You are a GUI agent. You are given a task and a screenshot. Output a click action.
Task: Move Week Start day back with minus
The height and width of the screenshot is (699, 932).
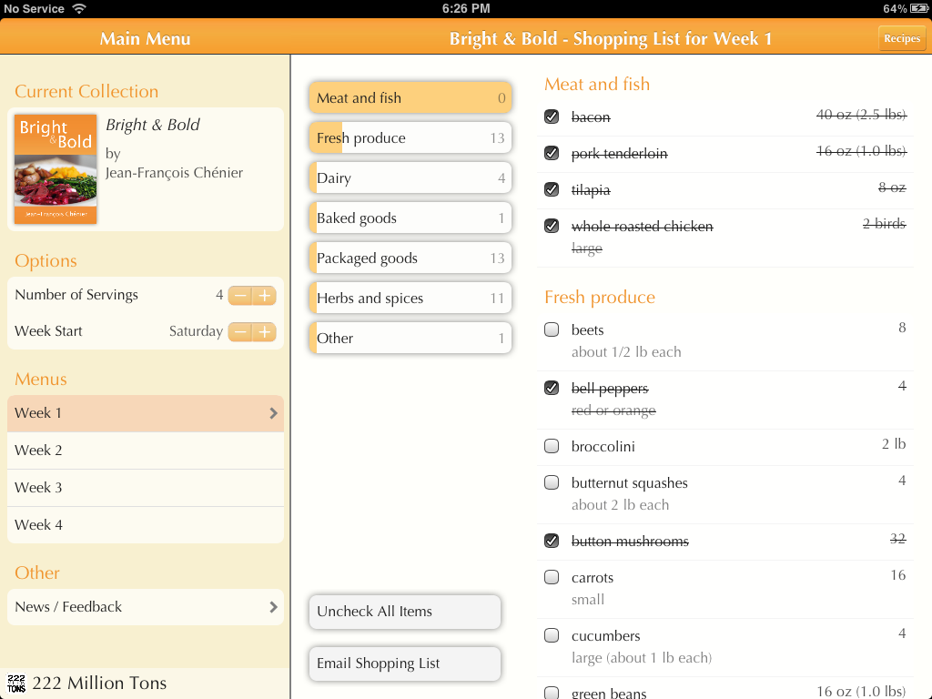tap(240, 332)
